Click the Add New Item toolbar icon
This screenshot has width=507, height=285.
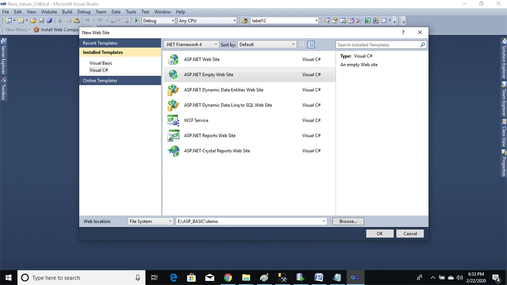(x=21, y=21)
